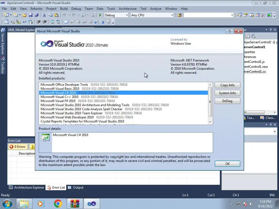This screenshot has width=279, height=209.
Task: Click the green Start Debugging arrow
Action: coord(100,15)
